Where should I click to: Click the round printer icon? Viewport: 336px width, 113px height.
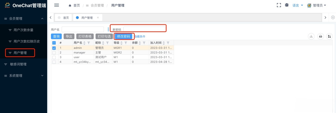pos(321,37)
